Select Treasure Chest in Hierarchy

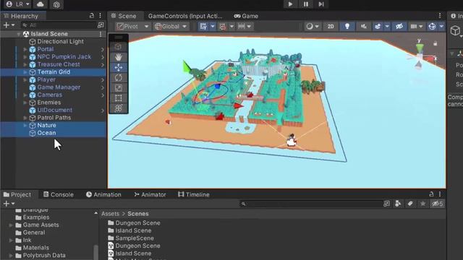pyautogui.click(x=59, y=64)
